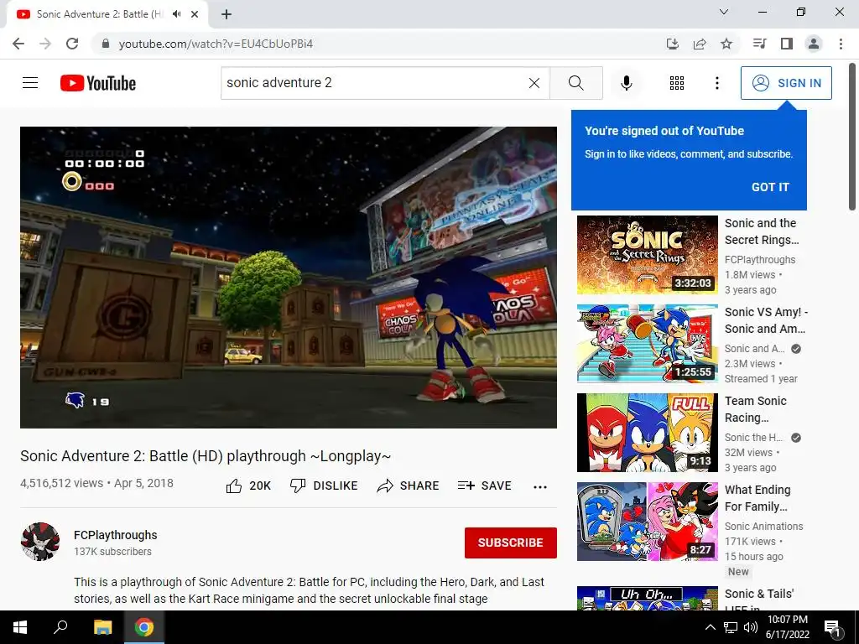This screenshot has width=859, height=644.
Task: Share this page via address bar icon
Action: pyautogui.click(x=700, y=44)
